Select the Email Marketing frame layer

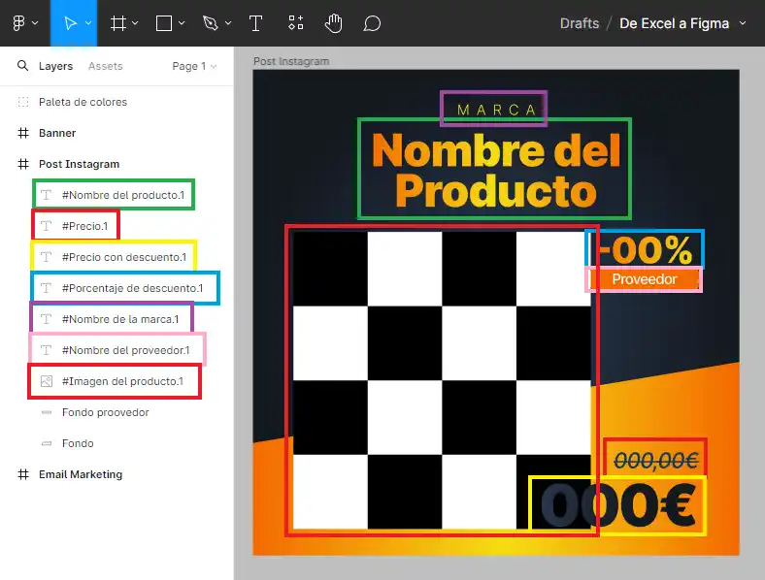click(81, 474)
